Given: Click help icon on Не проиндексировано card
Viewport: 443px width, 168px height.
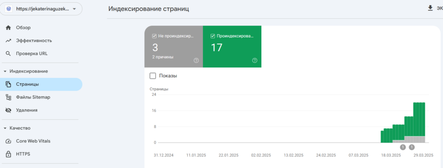Looking at the screenshot, I should (196, 60).
